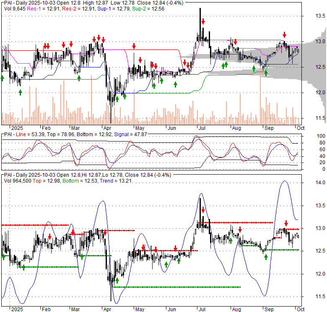This screenshot has width=327, height=312.
Task: Click the Bottom = 12.53 label in bottom chart
Action: click(x=80, y=181)
